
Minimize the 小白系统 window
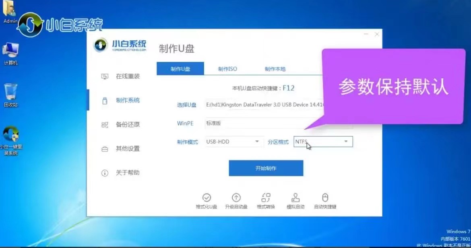pyautogui.click(x=366, y=34)
